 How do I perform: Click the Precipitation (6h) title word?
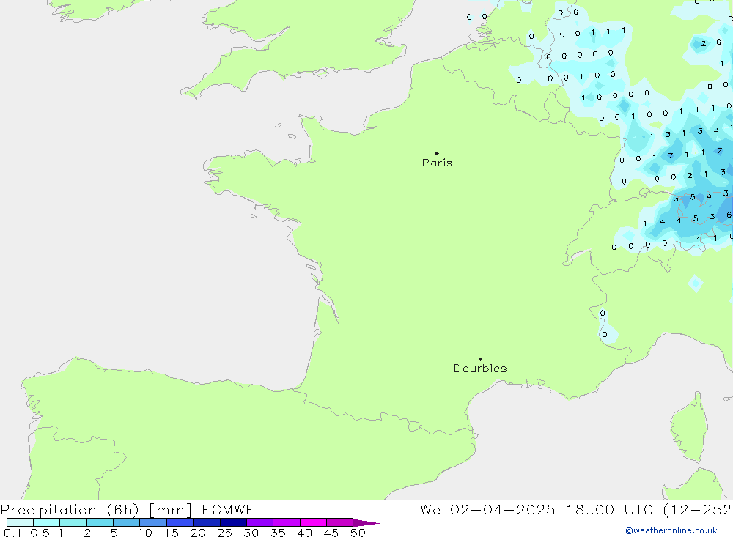(70, 510)
